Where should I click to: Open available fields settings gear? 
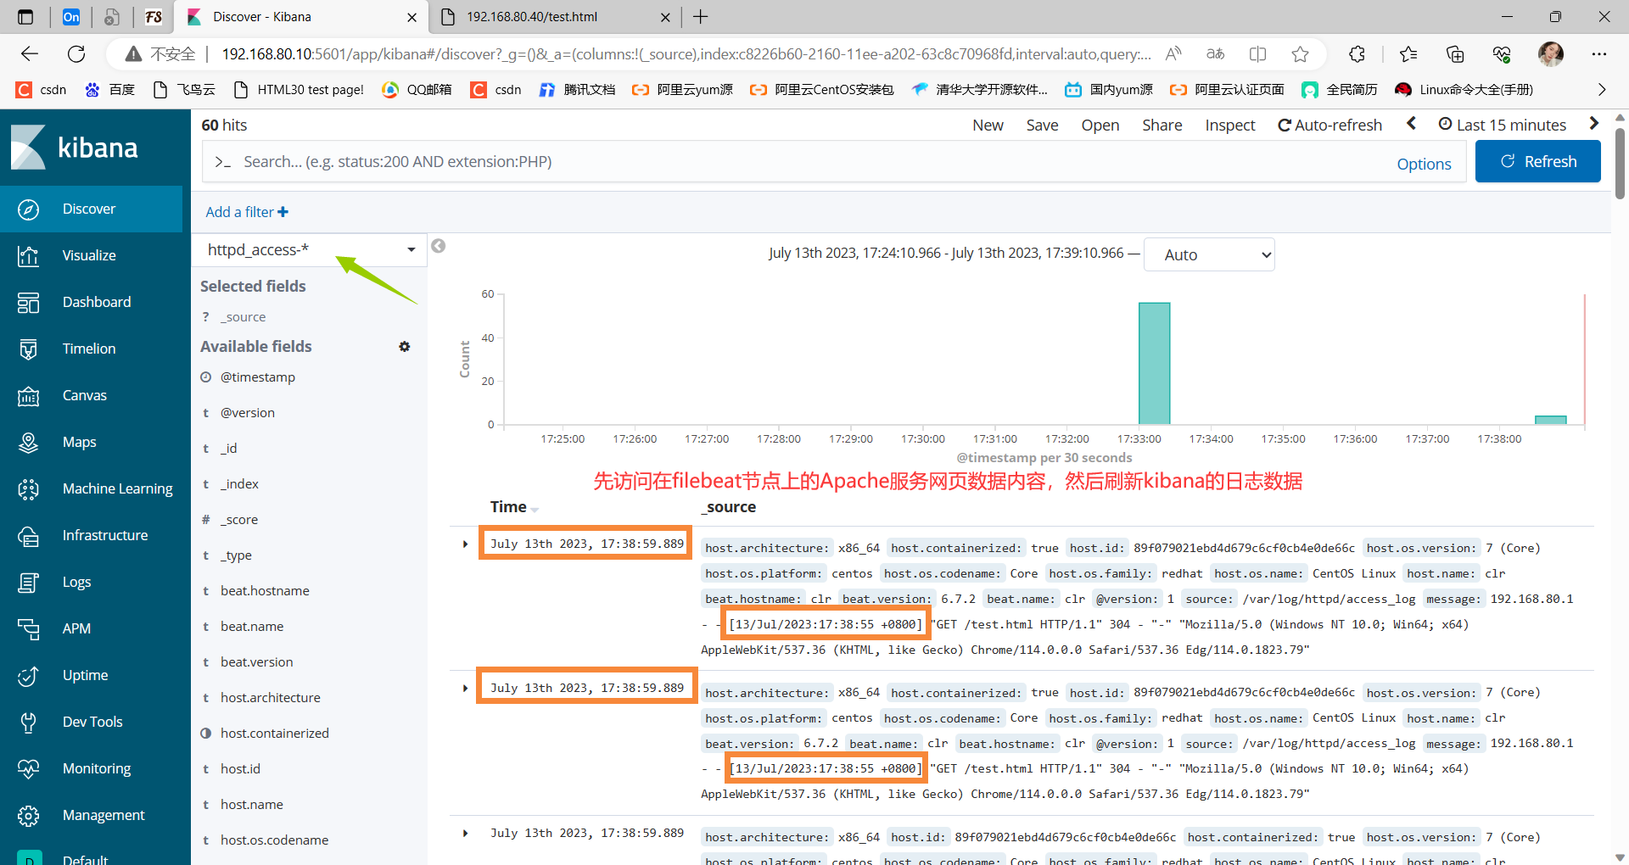[405, 347]
